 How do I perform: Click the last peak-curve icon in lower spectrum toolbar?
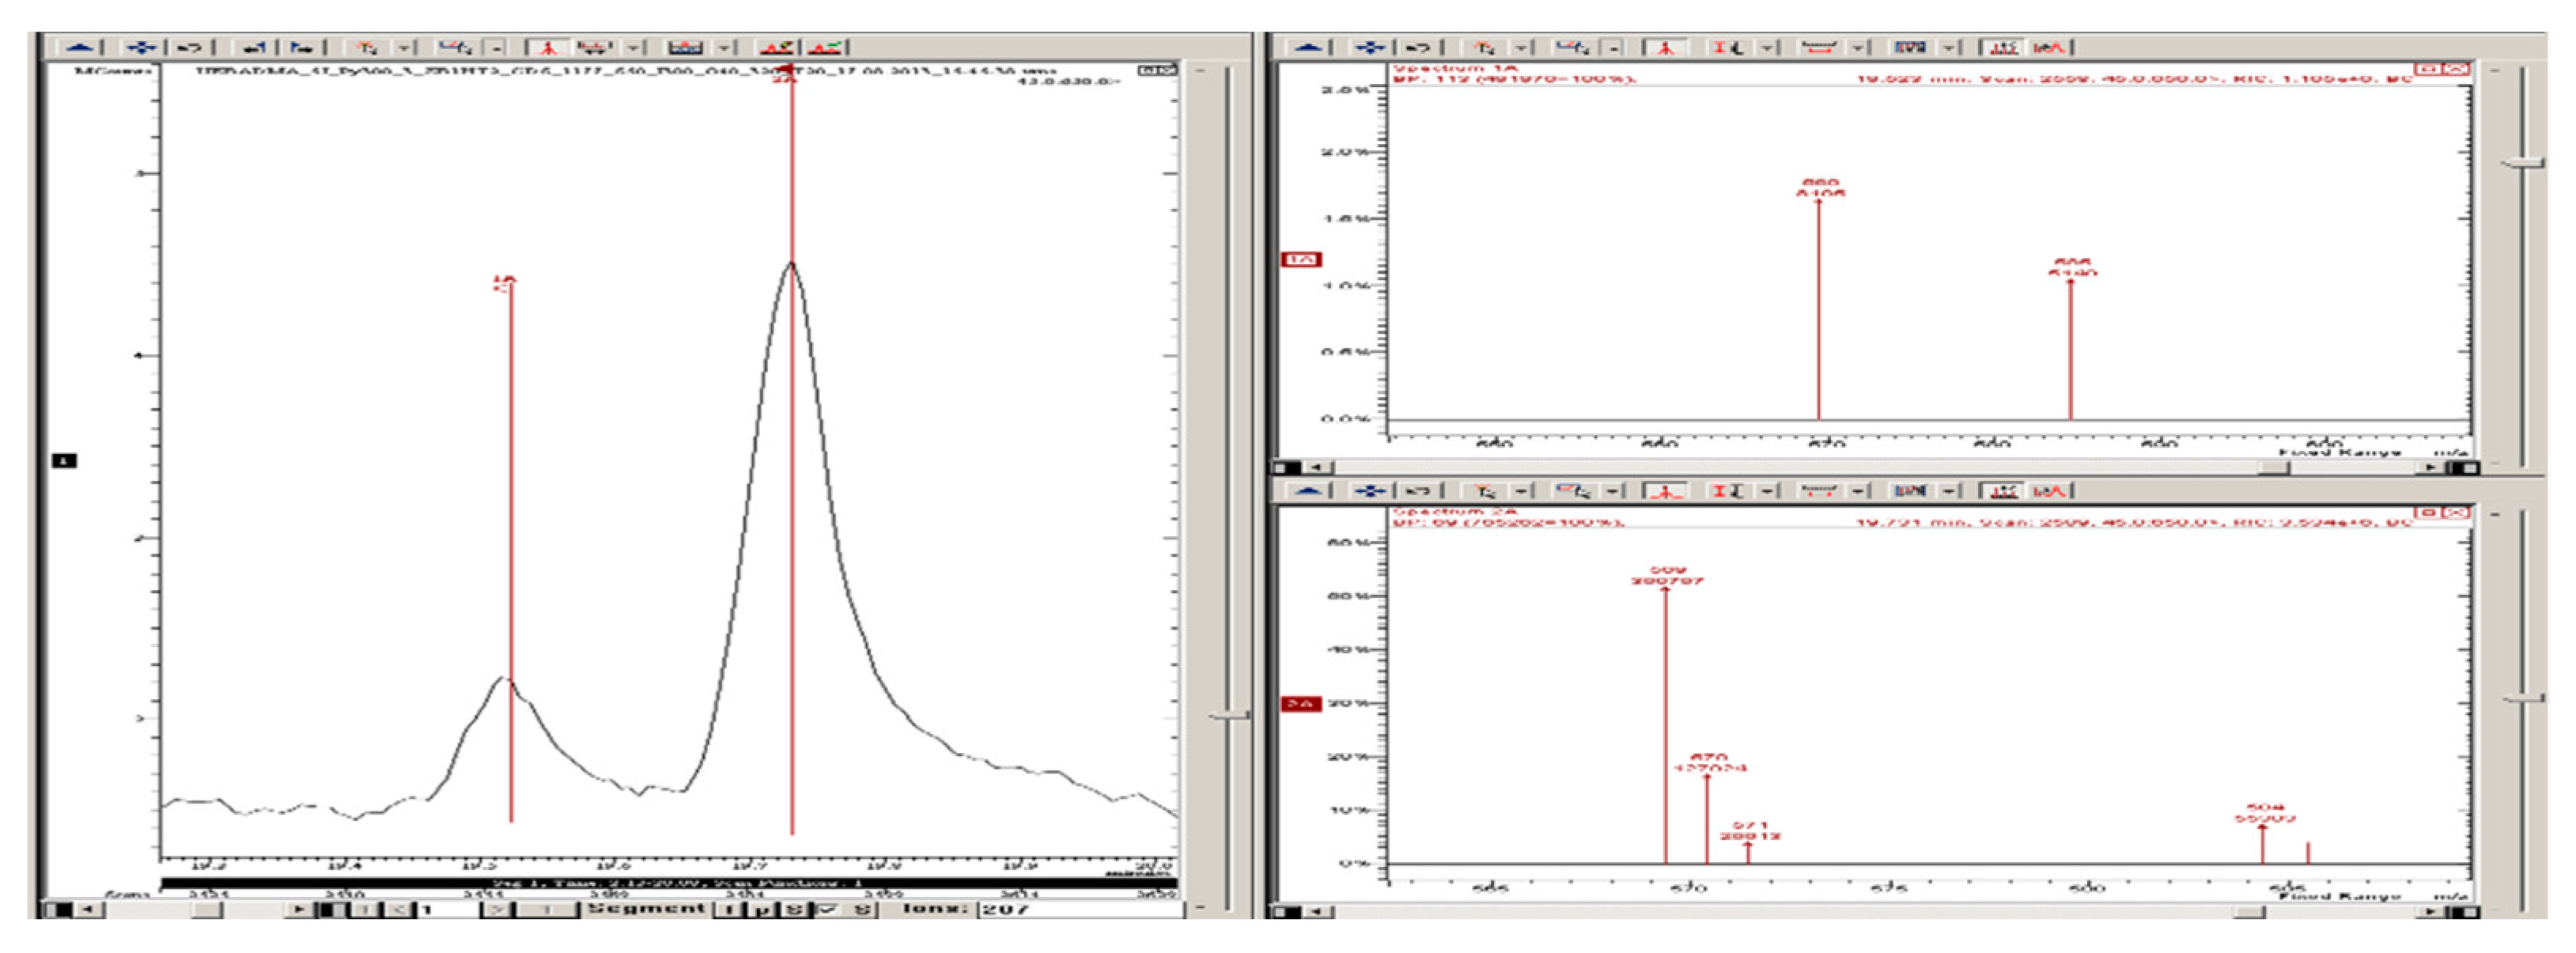[x=2049, y=491]
